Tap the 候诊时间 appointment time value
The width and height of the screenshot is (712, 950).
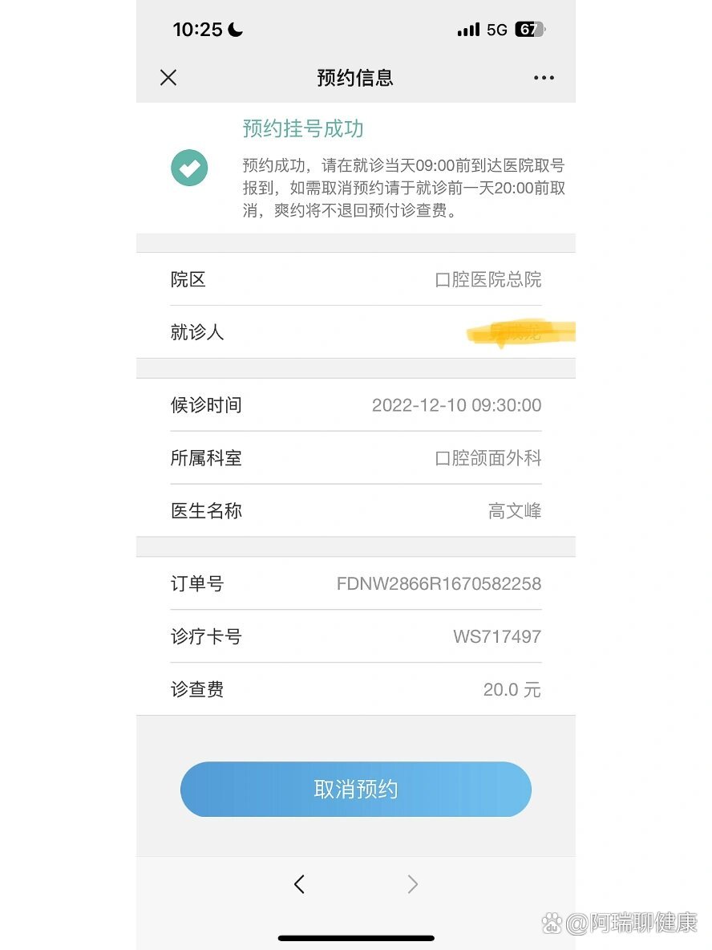click(456, 405)
